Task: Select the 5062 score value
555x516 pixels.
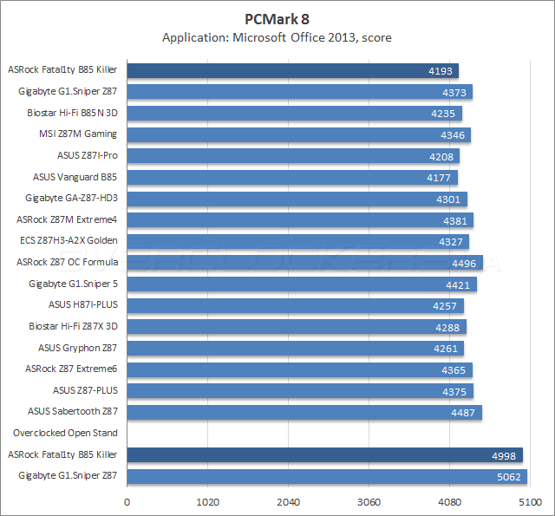Action: 509,477
